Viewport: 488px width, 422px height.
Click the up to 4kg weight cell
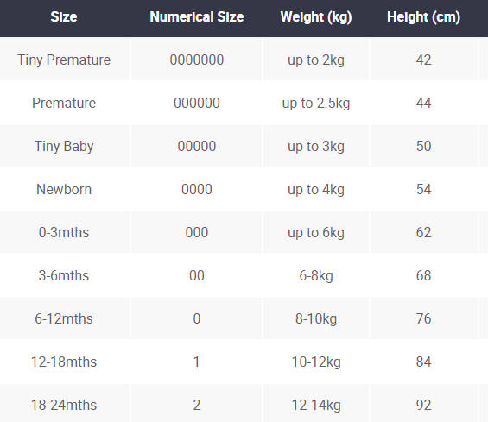(x=316, y=189)
